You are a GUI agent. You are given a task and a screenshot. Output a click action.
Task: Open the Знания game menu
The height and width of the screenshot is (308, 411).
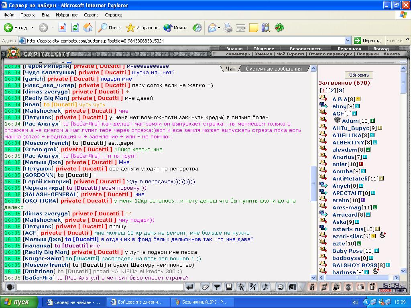tap(234, 49)
